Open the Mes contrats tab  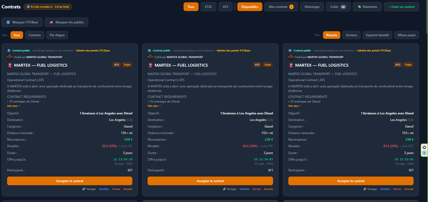281,7
